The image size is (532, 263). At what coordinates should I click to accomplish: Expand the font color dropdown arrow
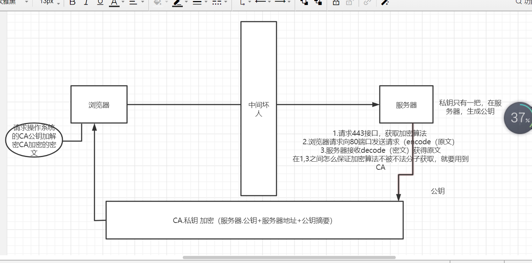coord(123,2)
